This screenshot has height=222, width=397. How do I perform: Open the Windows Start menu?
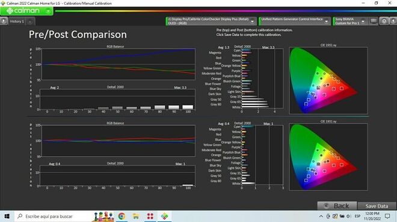[x=7, y=216]
